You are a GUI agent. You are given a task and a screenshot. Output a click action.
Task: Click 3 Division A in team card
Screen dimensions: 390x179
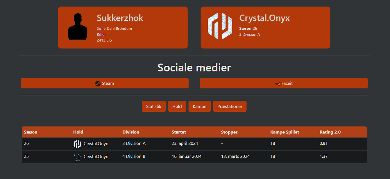(250, 34)
